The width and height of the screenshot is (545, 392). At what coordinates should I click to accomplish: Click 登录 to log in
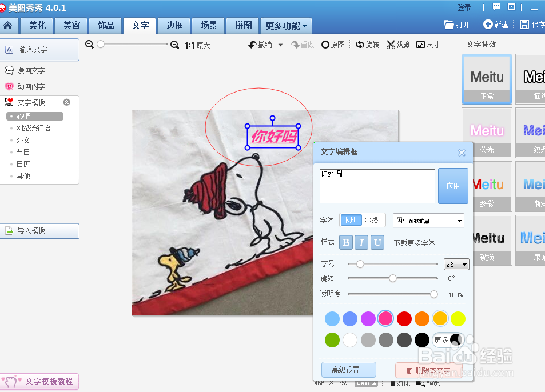tap(464, 7)
